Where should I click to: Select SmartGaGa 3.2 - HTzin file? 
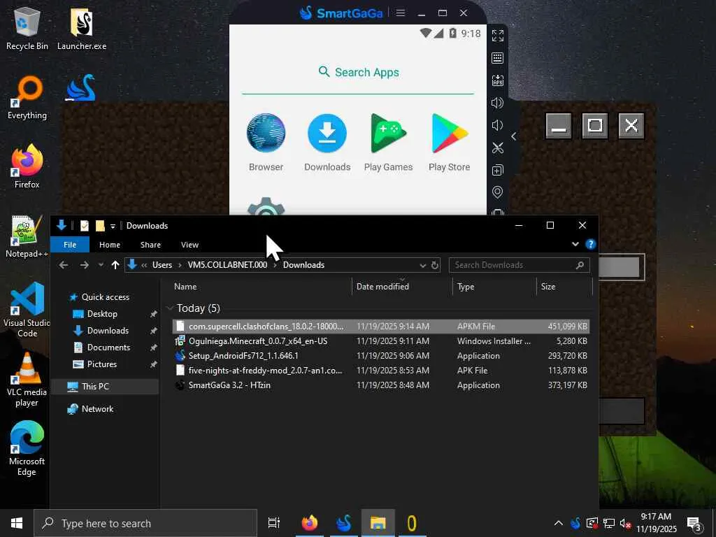pos(381,385)
